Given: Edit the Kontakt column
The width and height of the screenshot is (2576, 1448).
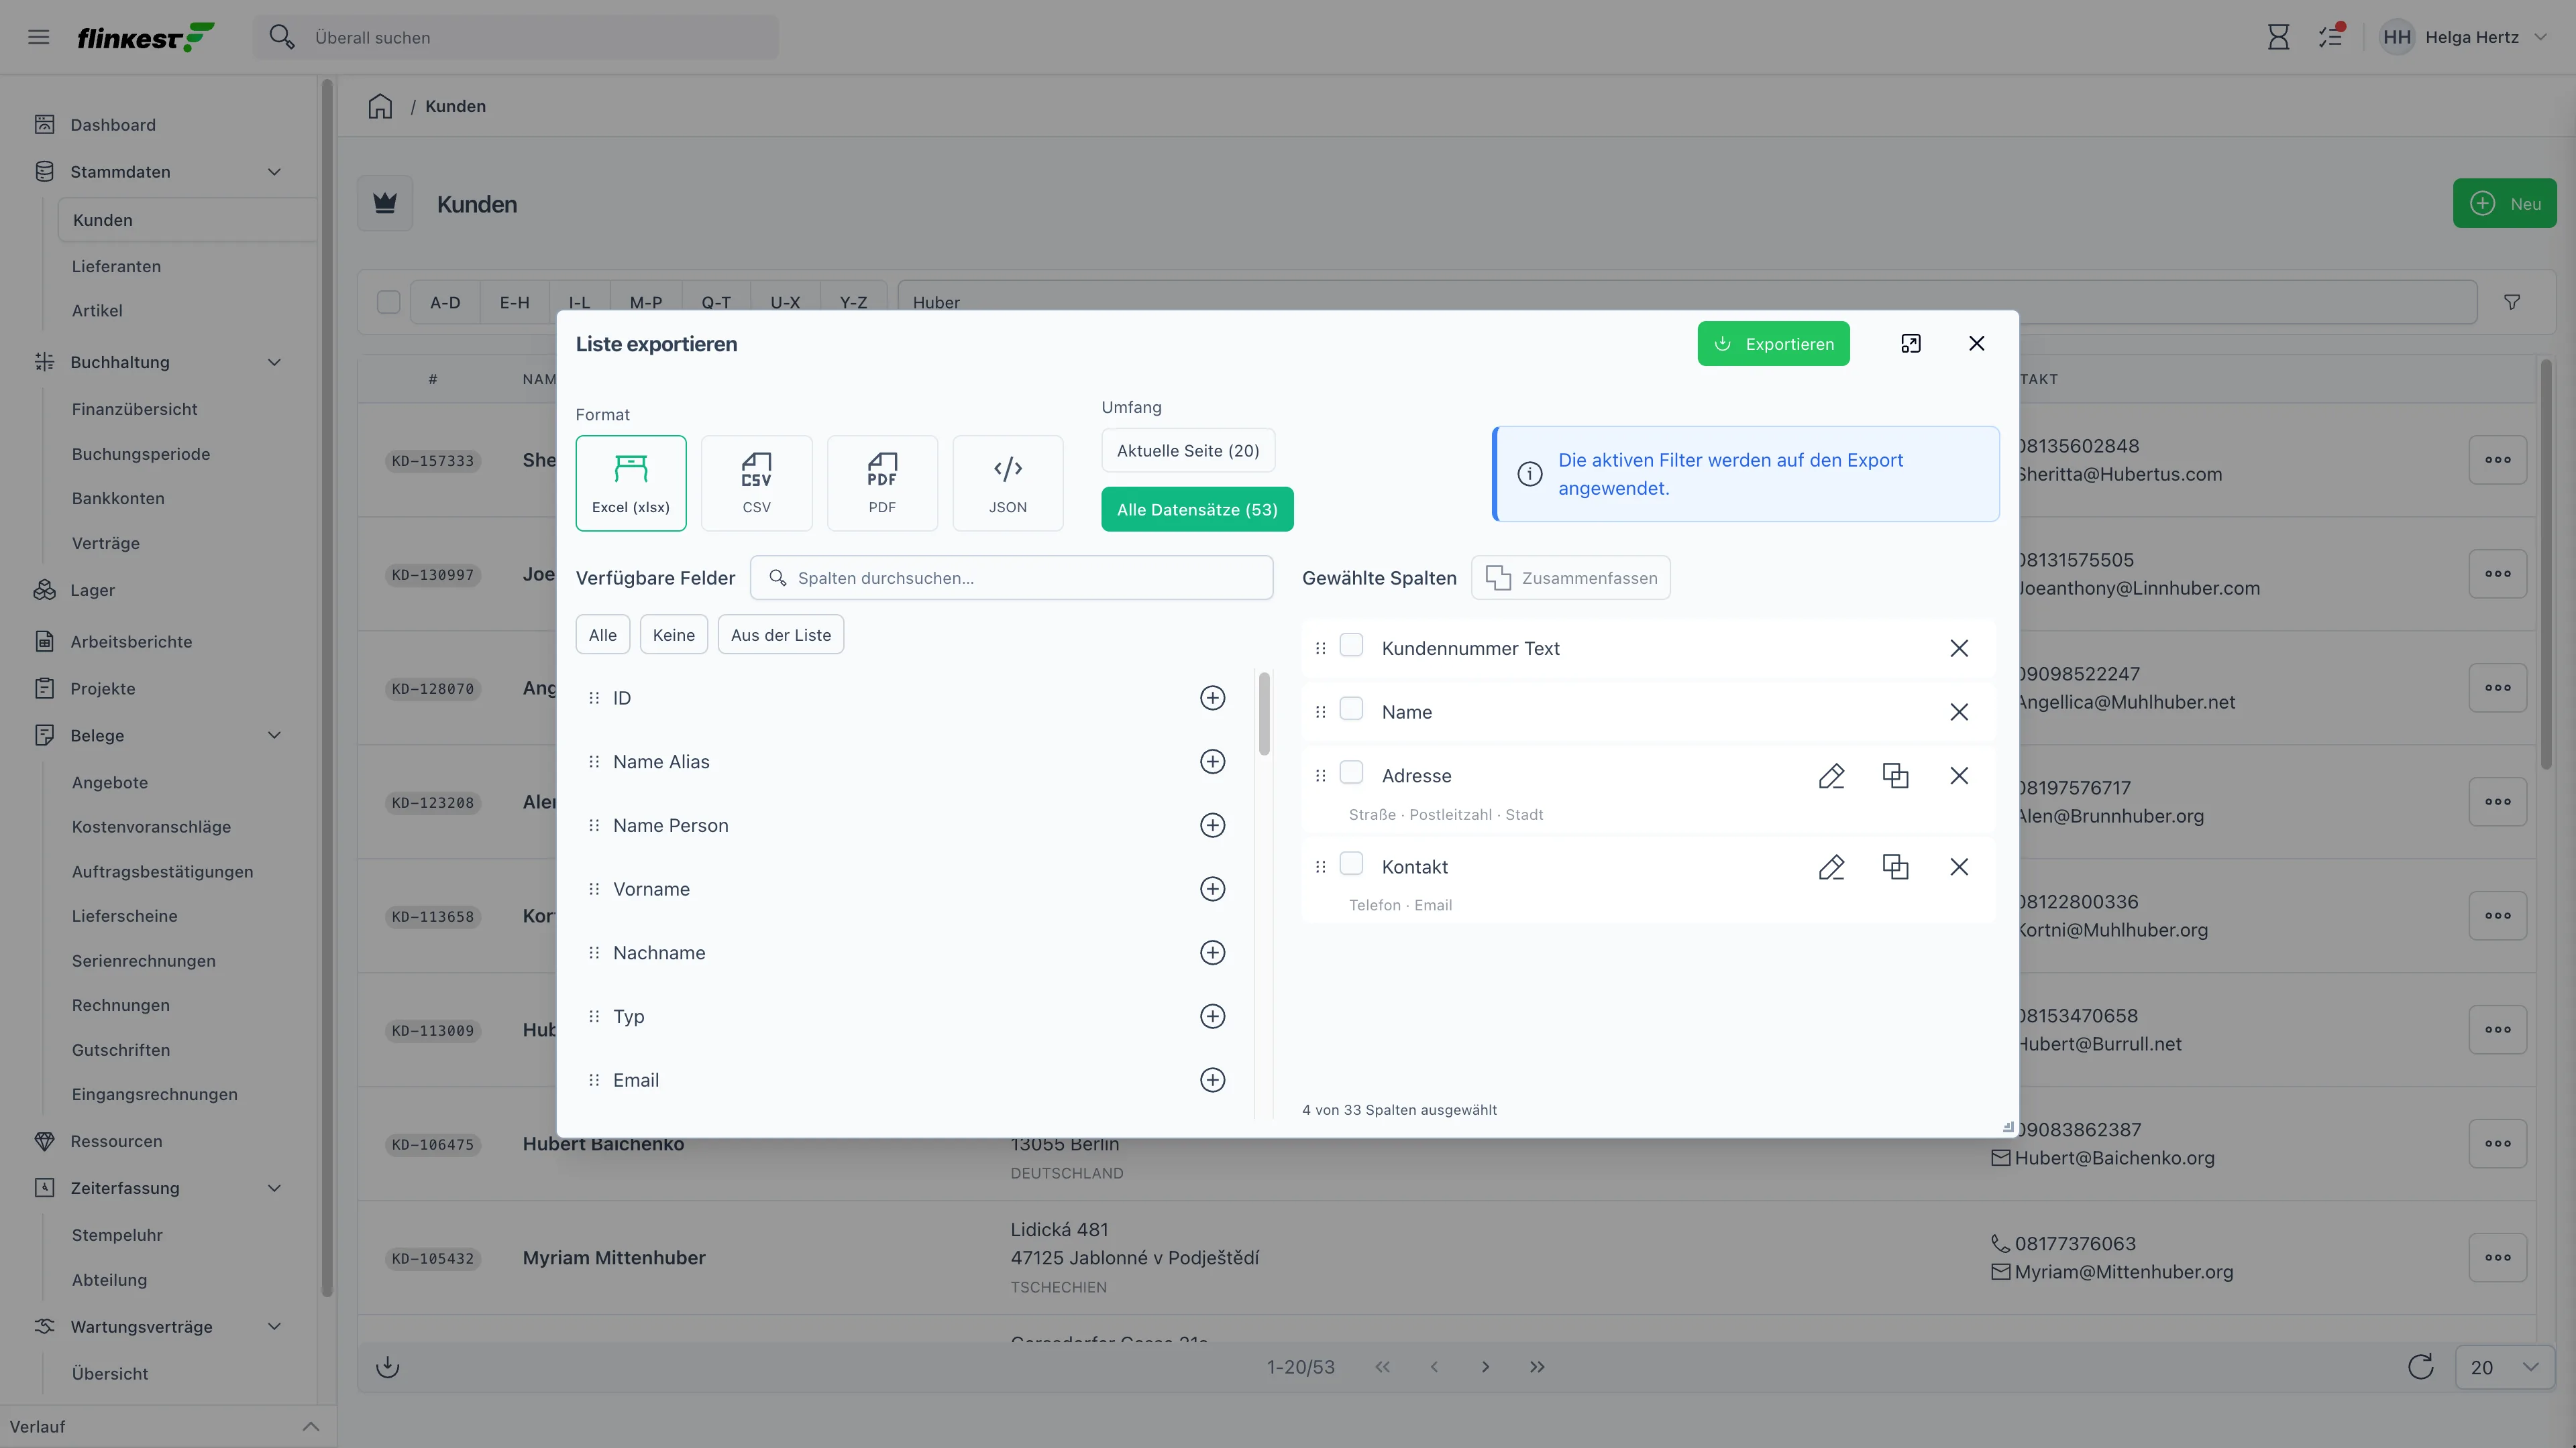Looking at the screenshot, I should [x=1831, y=866].
